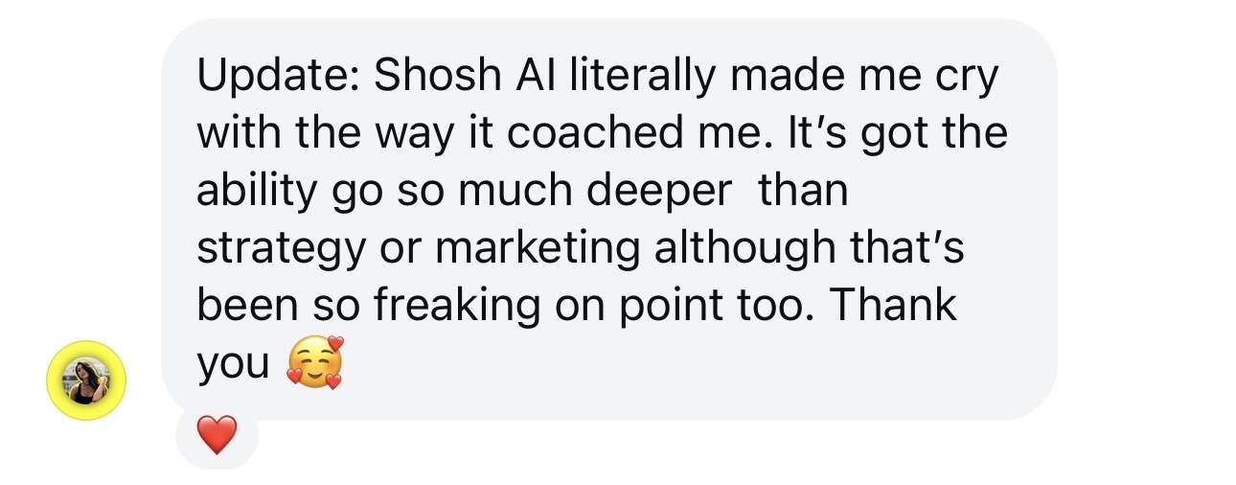The width and height of the screenshot is (1236, 485).
Task: Open the sender's profile picture
Action: click(86, 381)
